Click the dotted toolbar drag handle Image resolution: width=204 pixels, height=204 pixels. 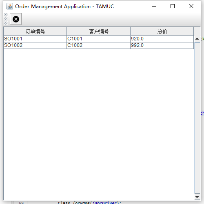(x=6, y=19)
